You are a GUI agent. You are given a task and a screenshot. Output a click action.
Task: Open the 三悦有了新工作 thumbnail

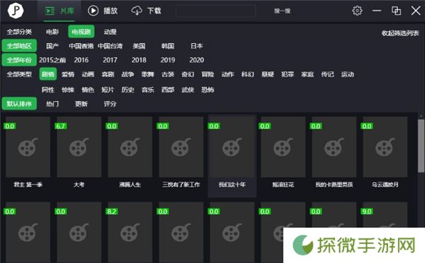click(181, 147)
